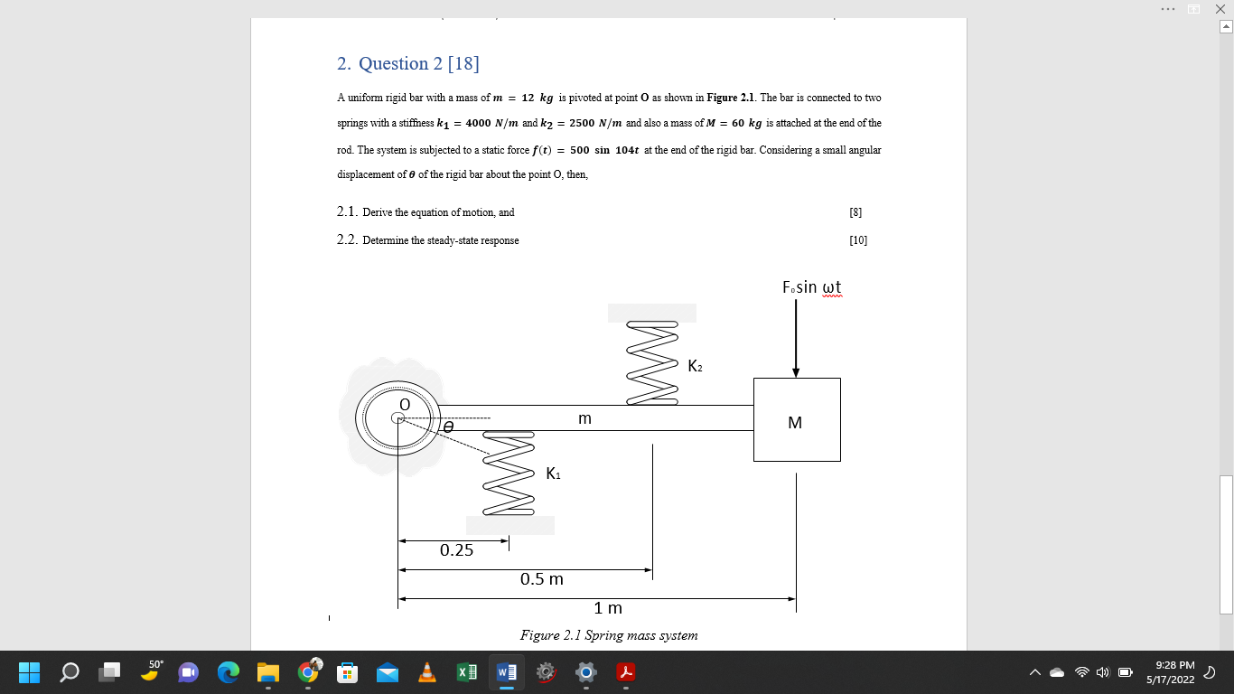Open Microsoft Store from the taskbar
The height and width of the screenshot is (694, 1234).
tap(348, 672)
